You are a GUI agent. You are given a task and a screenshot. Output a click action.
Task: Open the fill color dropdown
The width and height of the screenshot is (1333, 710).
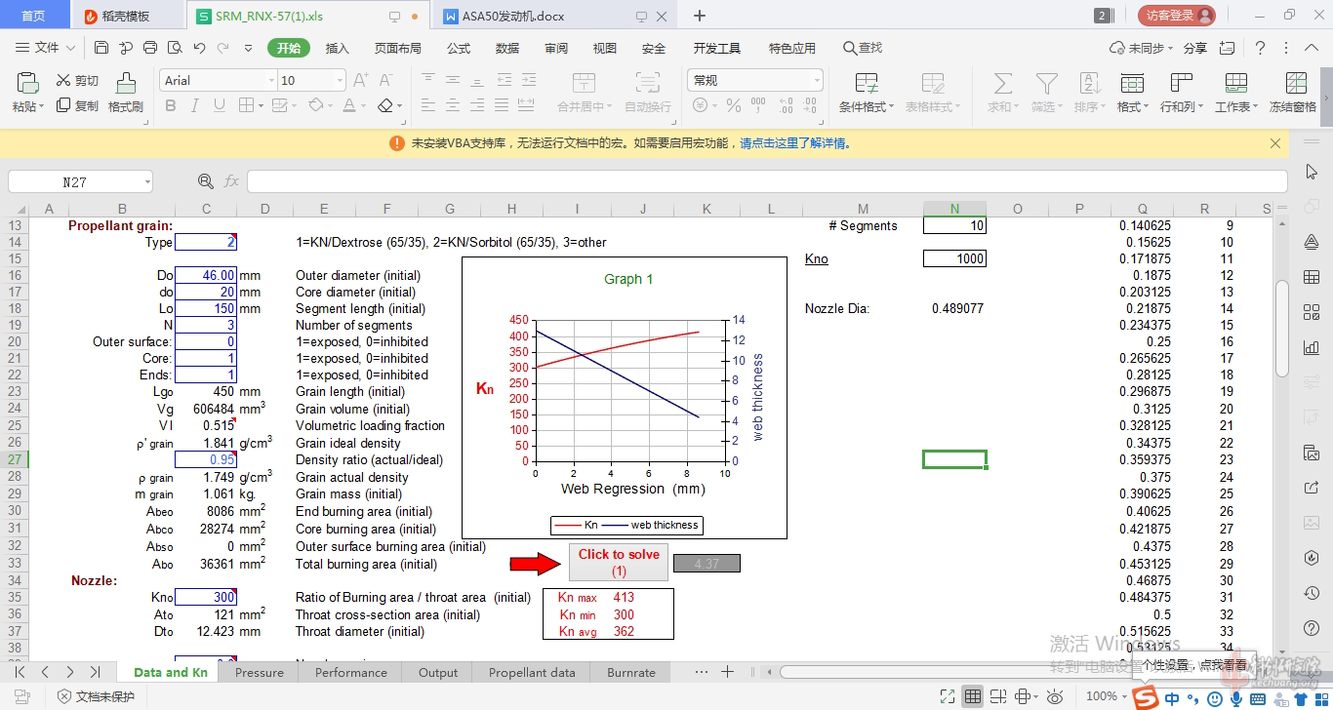(x=332, y=105)
